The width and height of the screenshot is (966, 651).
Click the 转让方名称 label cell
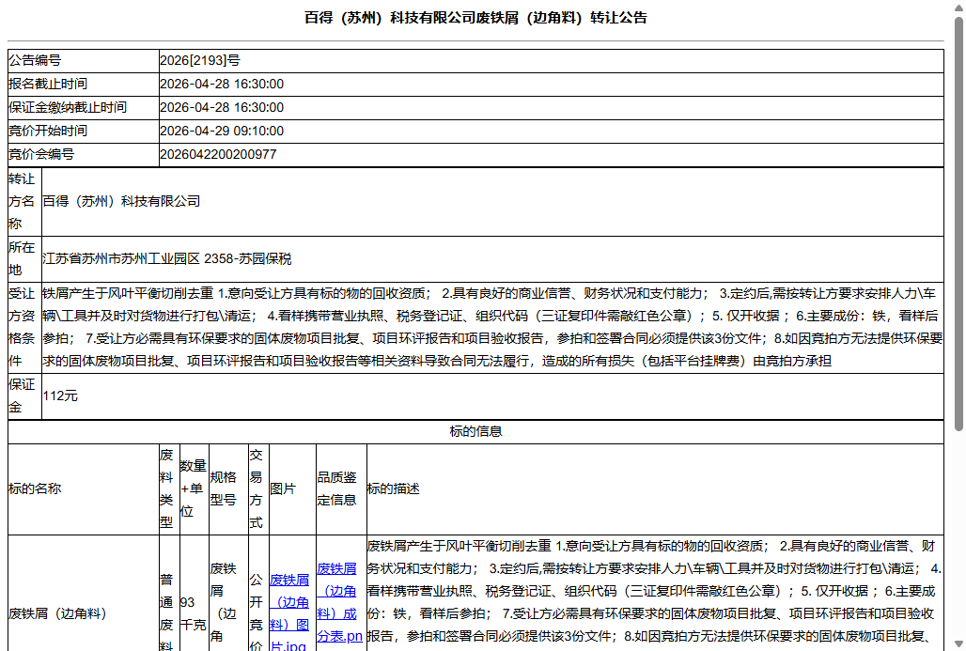[24, 201]
